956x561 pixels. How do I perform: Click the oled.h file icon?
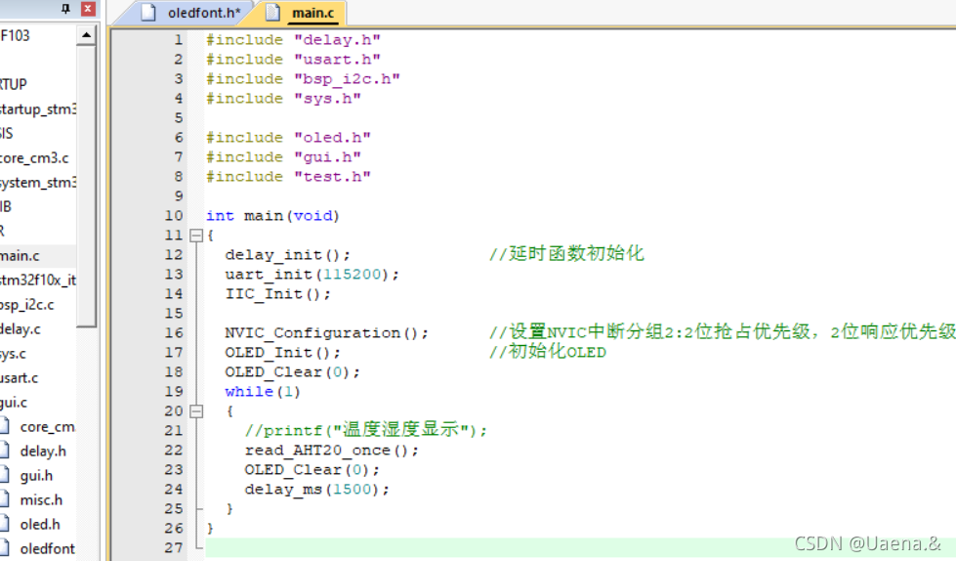coord(4,524)
